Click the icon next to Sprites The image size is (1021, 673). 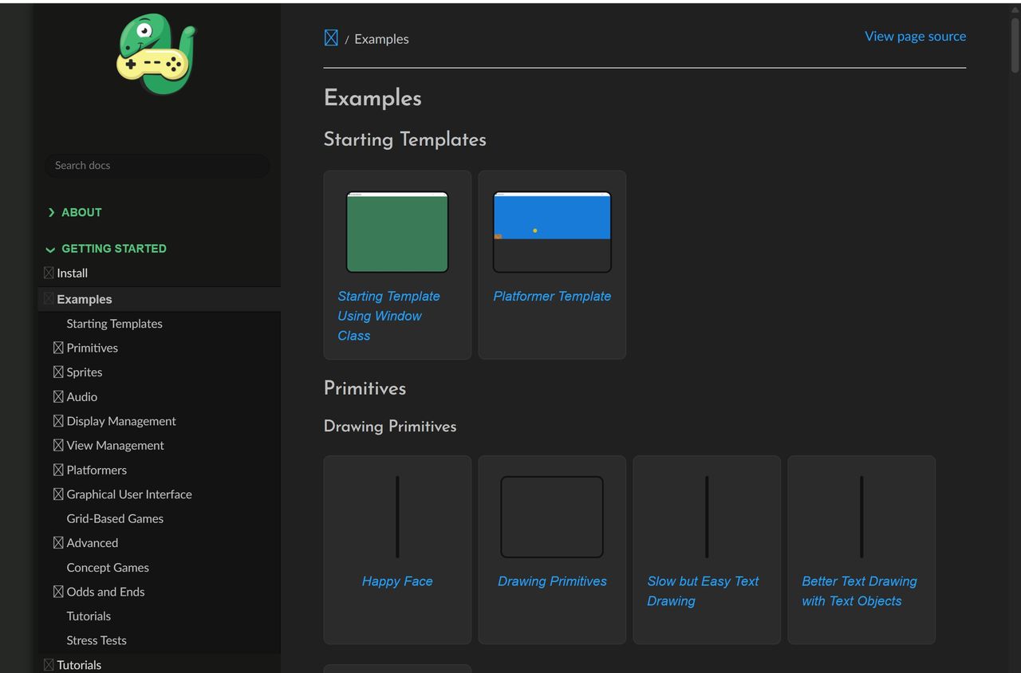58,372
